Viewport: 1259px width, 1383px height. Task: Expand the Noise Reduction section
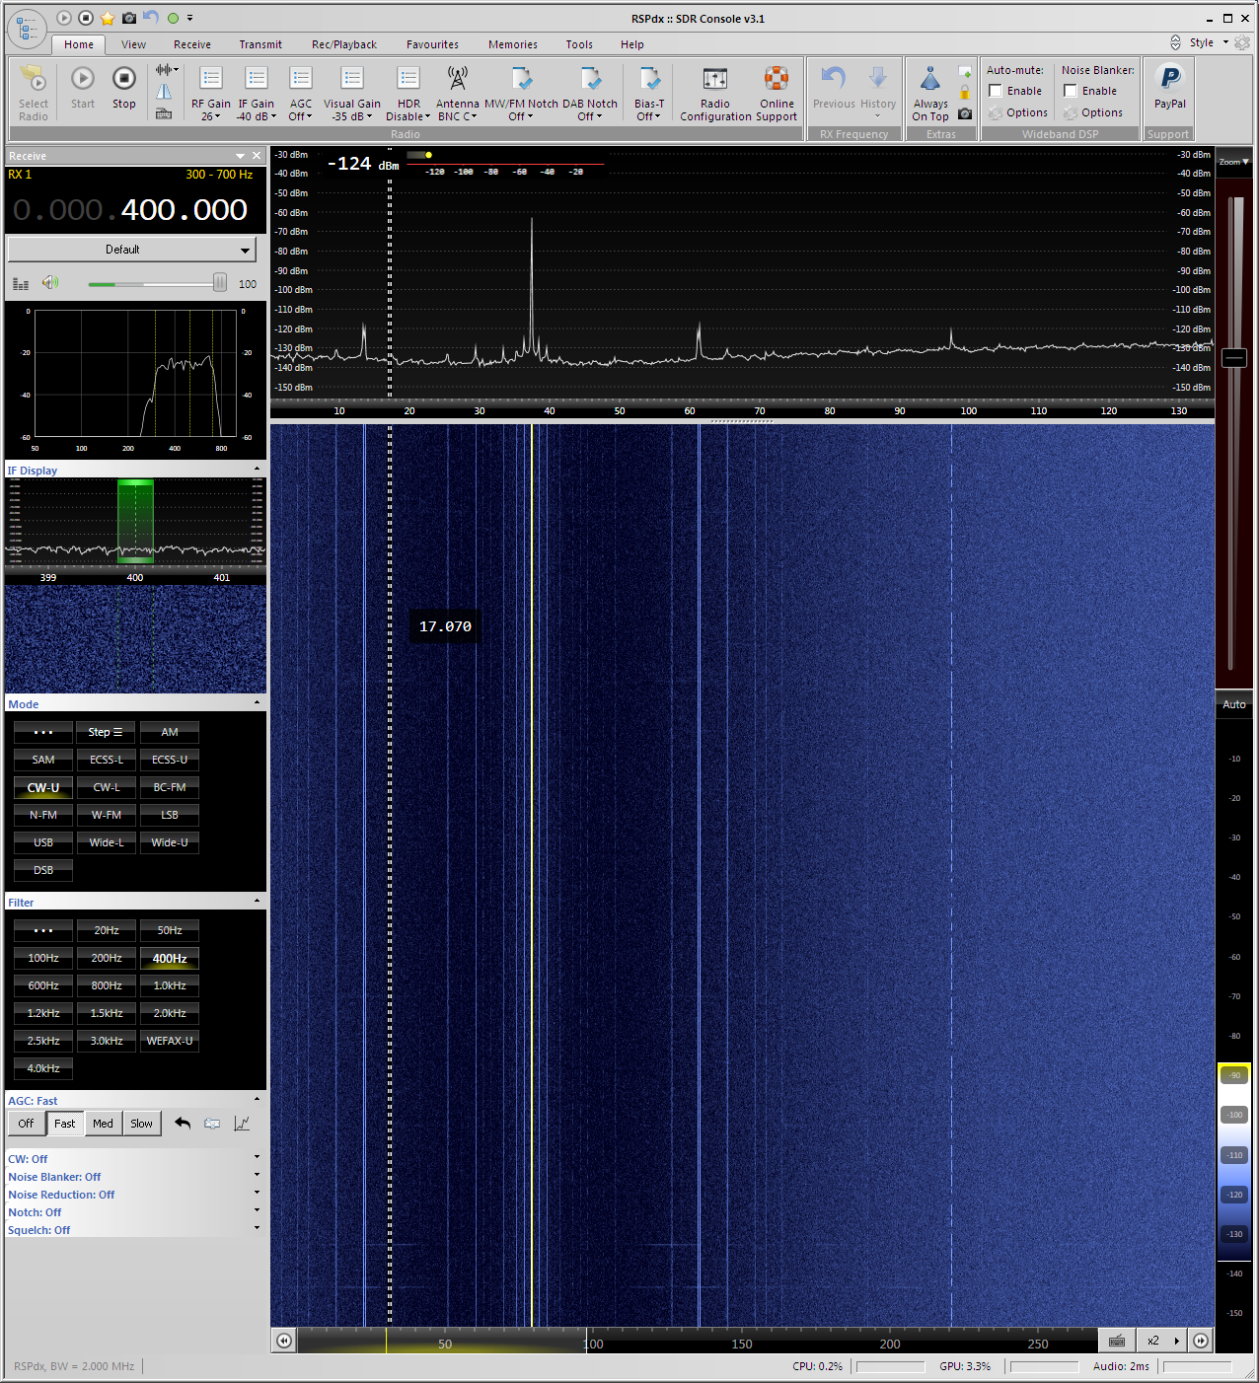257,1195
